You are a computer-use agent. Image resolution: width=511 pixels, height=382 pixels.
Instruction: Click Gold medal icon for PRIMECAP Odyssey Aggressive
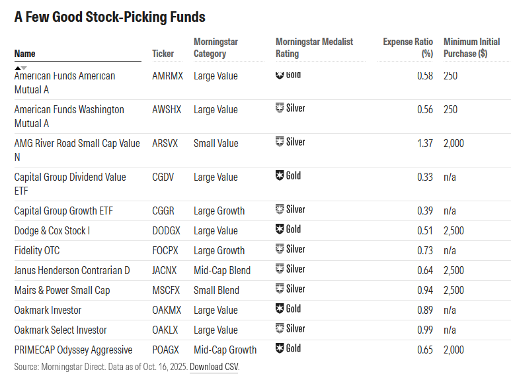[x=280, y=348]
